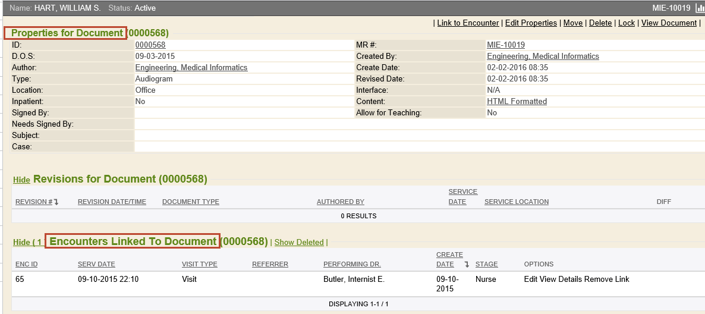Collapse the Encounters Linked To Document section
This screenshot has width=705, height=314.
click(21, 243)
